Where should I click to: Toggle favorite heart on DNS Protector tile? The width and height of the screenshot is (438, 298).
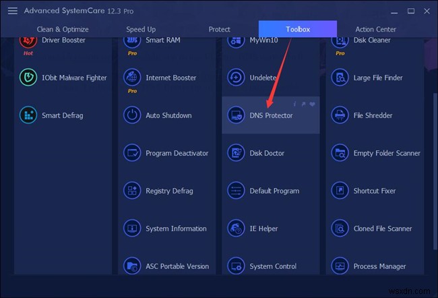(312, 104)
